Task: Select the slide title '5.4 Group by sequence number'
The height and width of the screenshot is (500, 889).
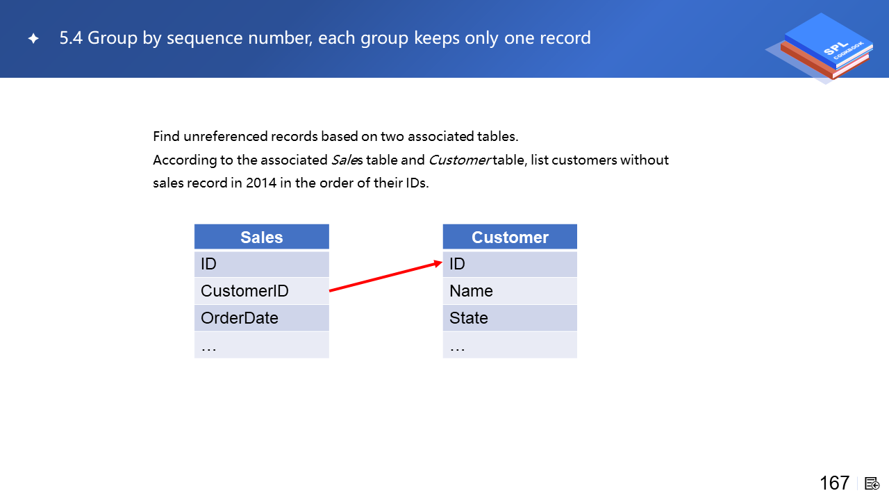Action: (x=325, y=38)
